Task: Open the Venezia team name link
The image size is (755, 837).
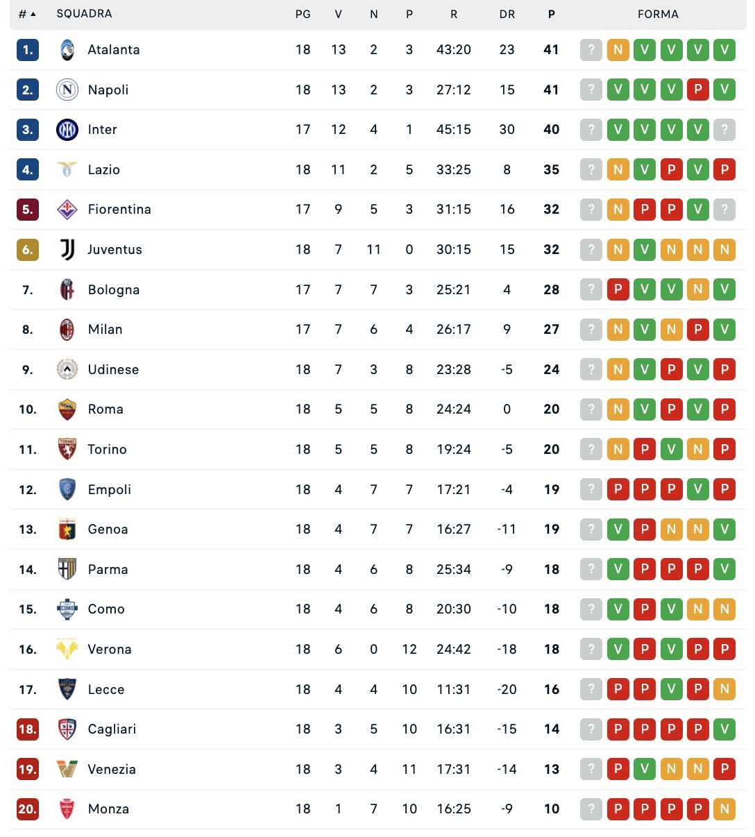Action: tap(112, 770)
